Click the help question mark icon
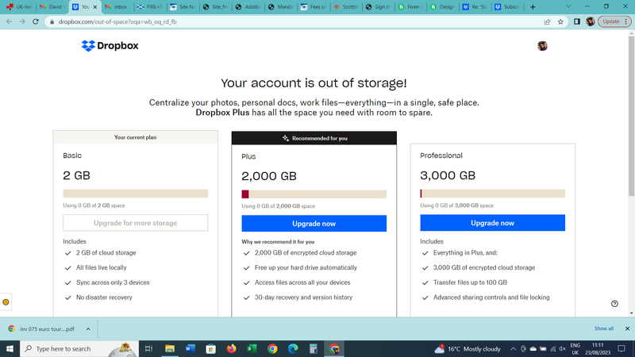This screenshot has width=635, height=357. (614, 303)
